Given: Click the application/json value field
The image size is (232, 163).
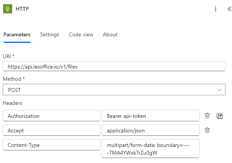Looking at the screenshot, I should click(150, 130).
